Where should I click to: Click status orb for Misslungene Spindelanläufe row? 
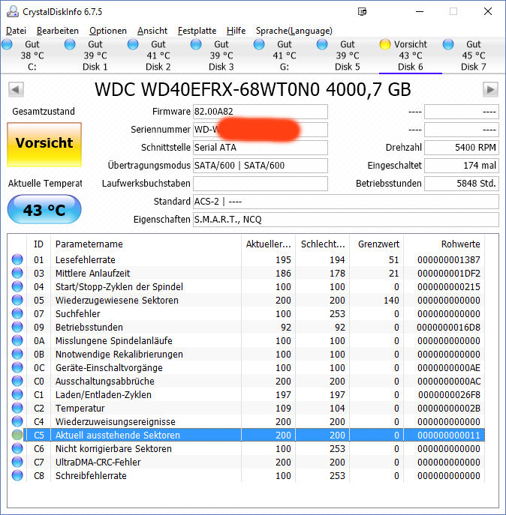tap(17, 340)
